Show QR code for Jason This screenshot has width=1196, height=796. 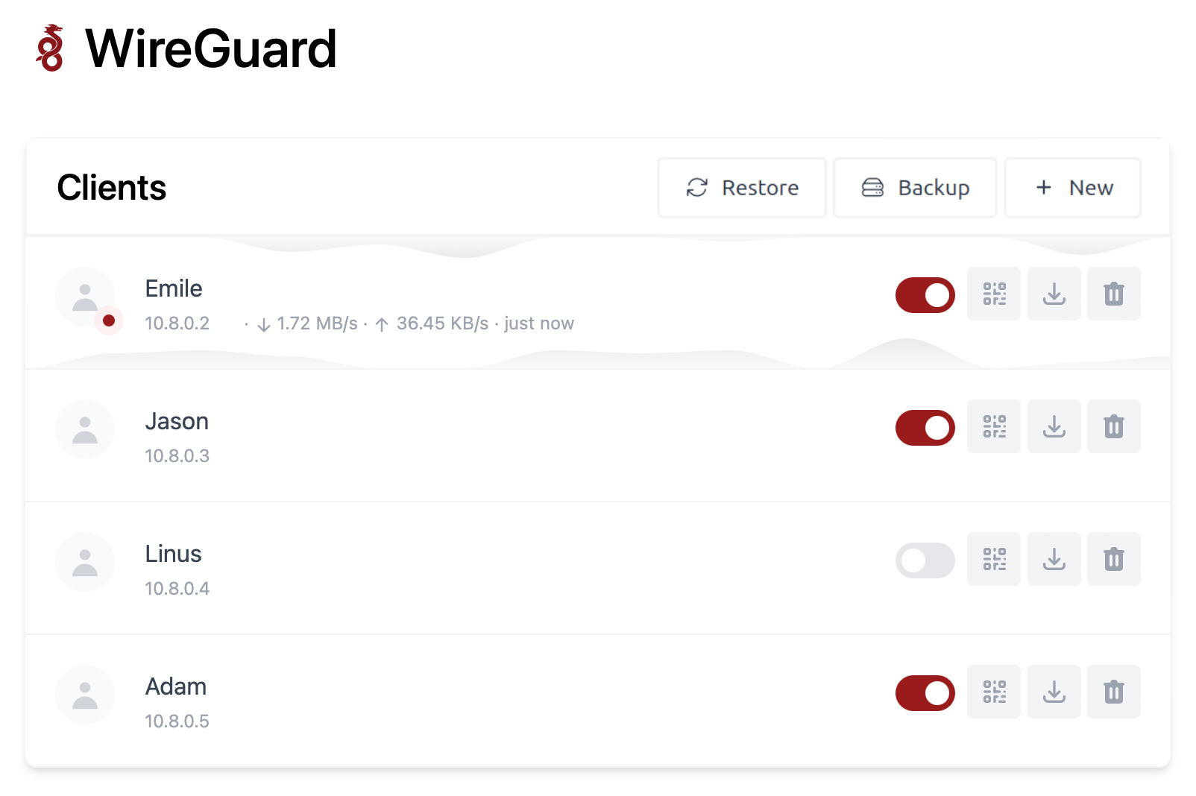[994, 426]
